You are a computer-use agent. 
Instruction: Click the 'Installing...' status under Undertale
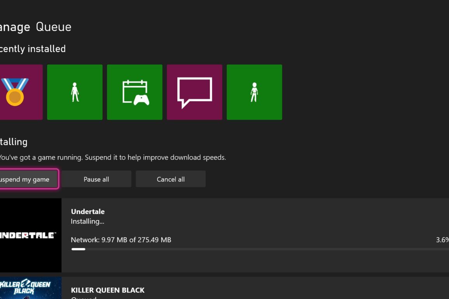87,221
